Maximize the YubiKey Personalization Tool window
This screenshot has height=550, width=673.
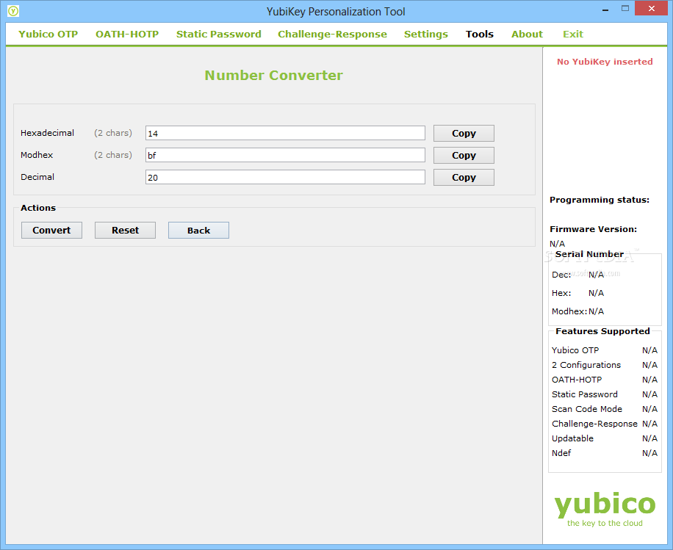(x=625, y=9)
